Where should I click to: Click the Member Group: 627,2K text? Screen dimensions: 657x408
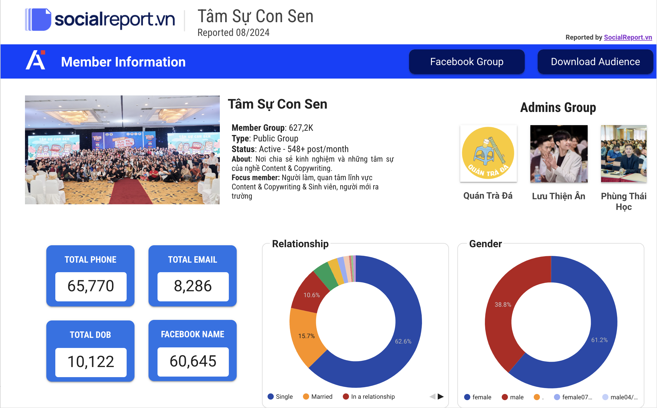272,128
